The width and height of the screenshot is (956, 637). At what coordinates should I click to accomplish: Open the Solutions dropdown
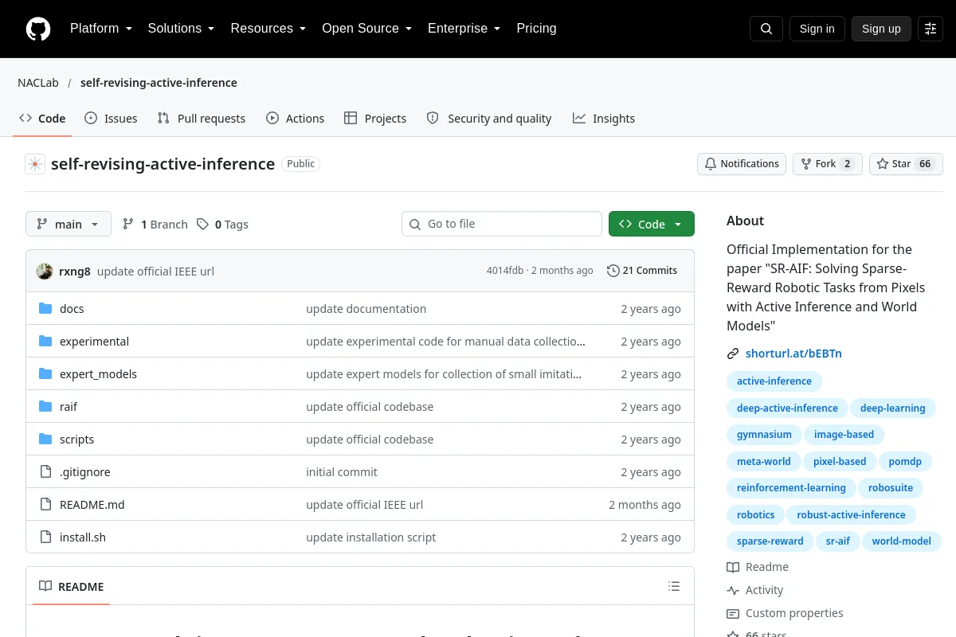coord(181,29)
